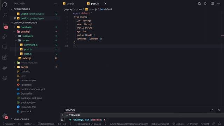Click the CodeStream status bar item
The image size is (224, 126).
tap(46, 124)
